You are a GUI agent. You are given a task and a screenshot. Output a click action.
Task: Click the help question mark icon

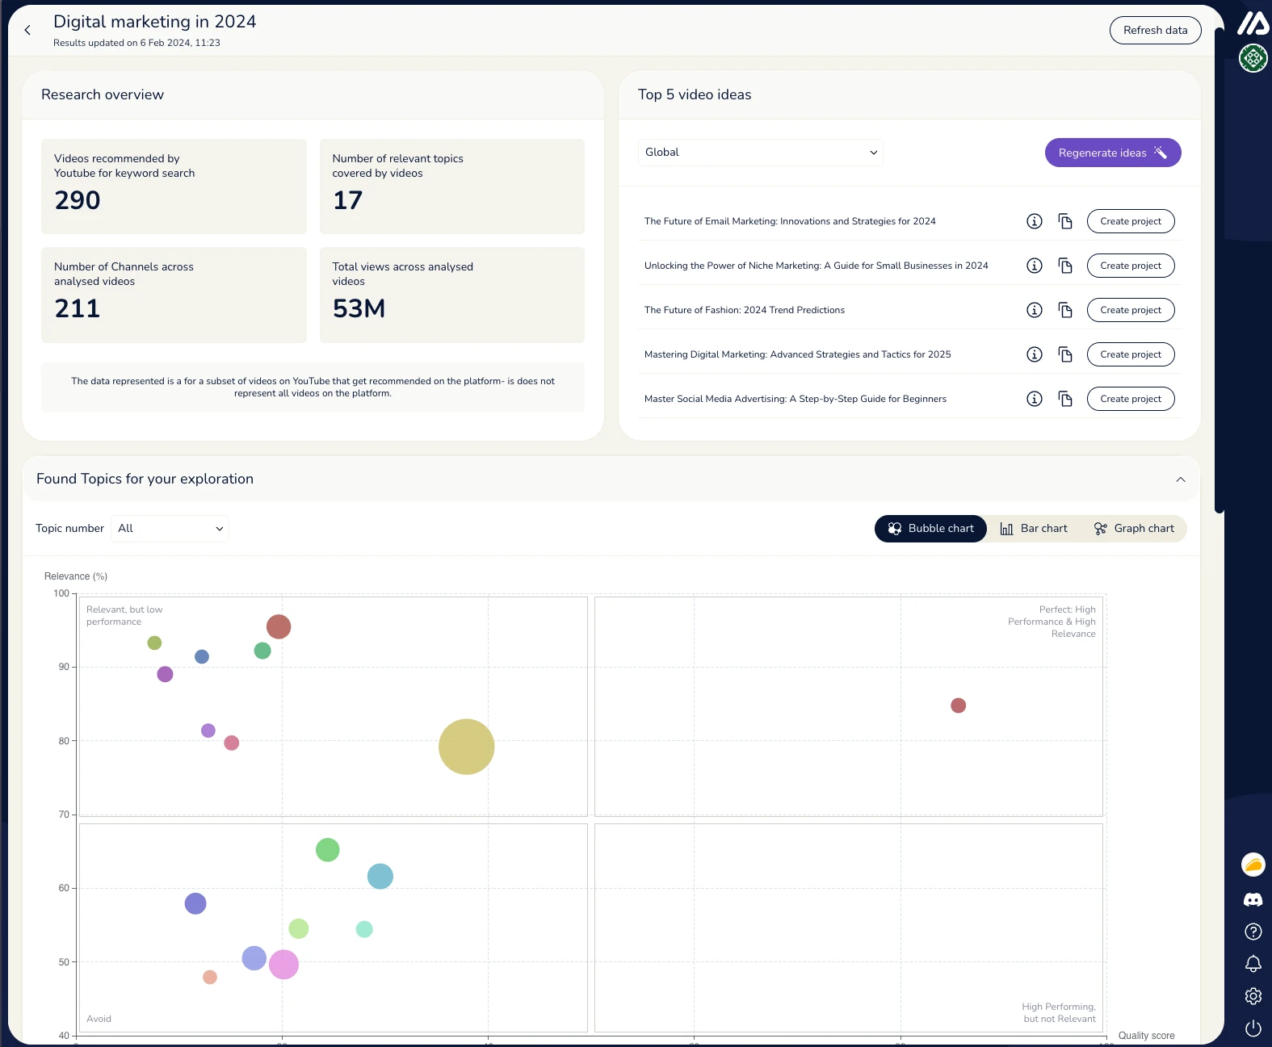click(x=1253, y=932)
